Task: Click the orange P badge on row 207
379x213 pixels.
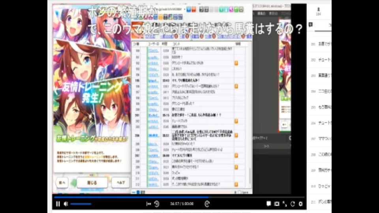Action: (x=236, y=155)
